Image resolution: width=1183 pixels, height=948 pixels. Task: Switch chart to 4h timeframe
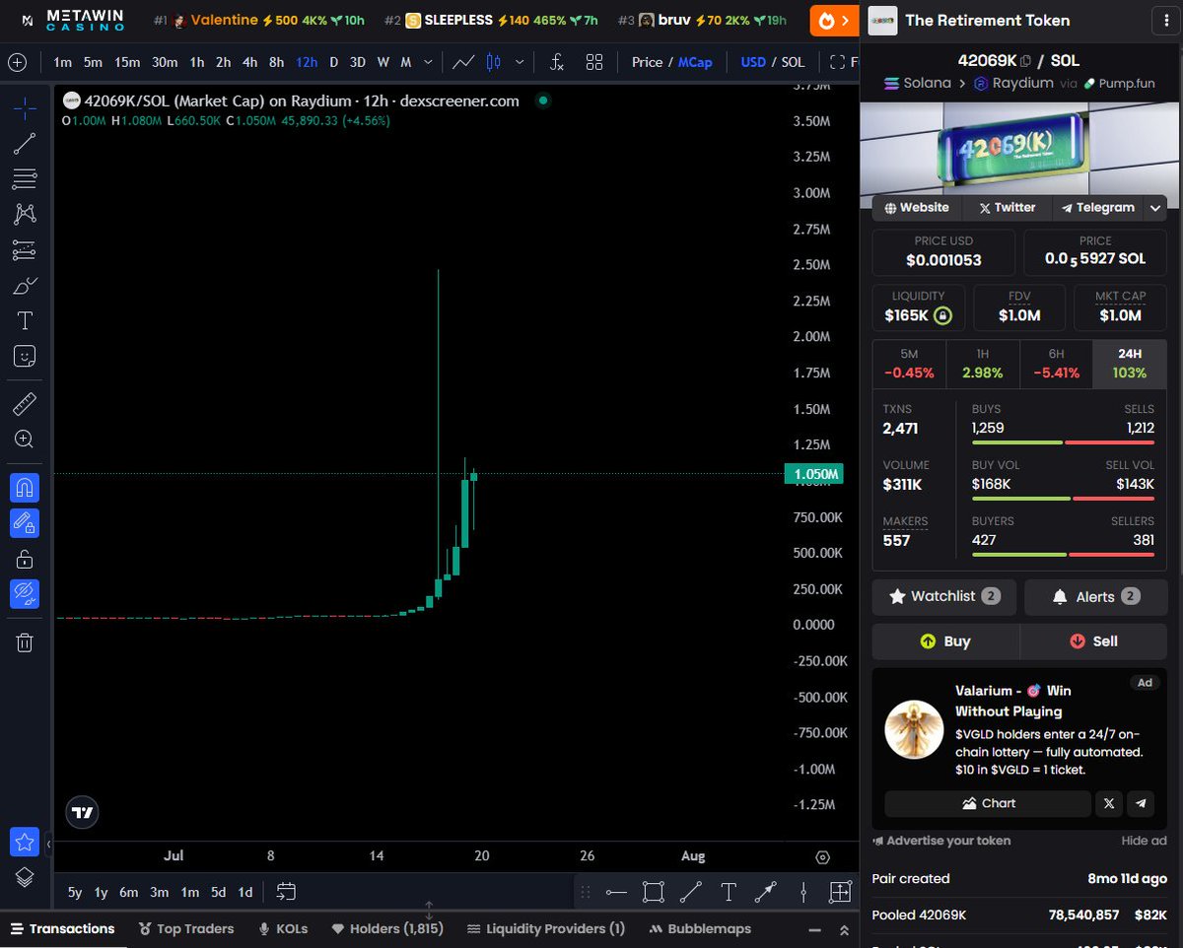click(x=249, y=62)
